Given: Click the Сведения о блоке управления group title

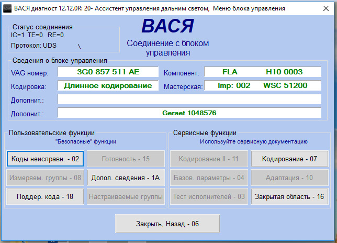Looking at the screenshot, I should tap(60, 61).
